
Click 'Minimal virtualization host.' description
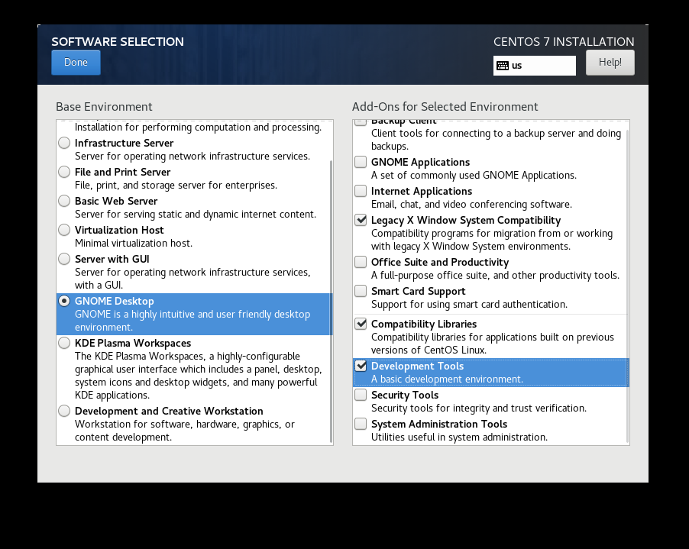(134, 244)
